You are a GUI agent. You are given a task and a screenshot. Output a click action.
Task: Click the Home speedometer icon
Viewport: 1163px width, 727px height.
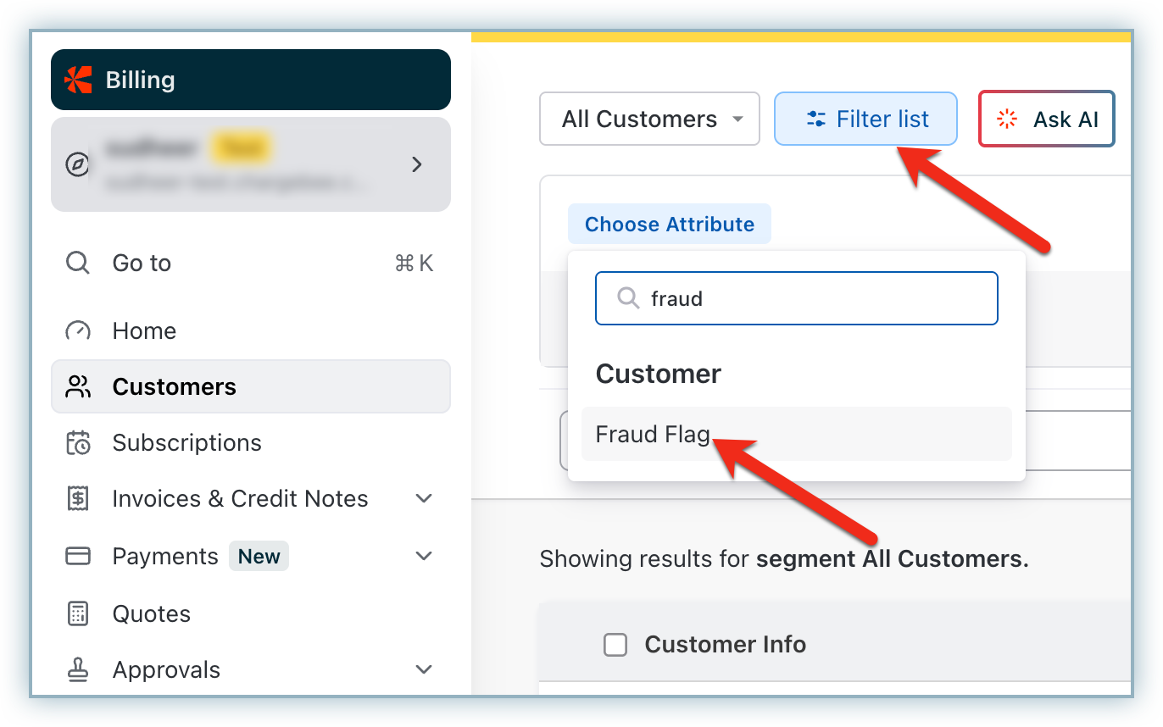pyautogui.click(x=77, y=330)
